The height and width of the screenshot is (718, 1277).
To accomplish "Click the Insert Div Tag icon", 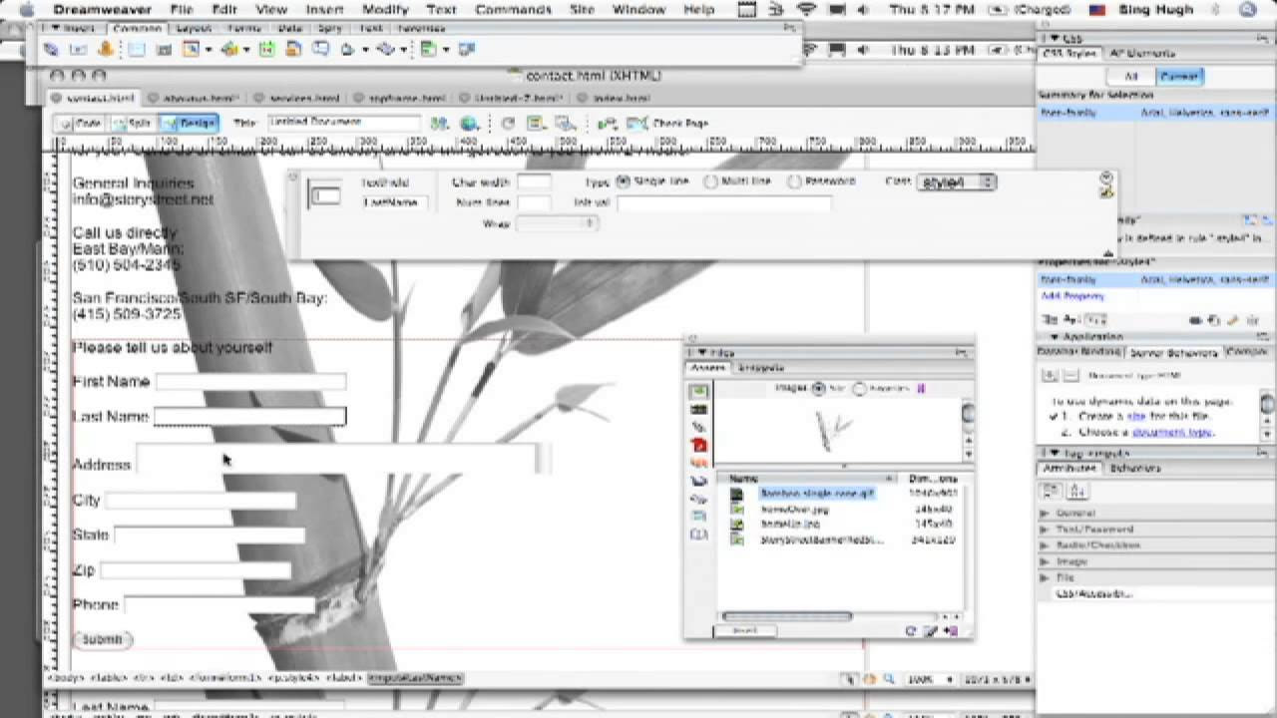I will [x=164, y=49].
